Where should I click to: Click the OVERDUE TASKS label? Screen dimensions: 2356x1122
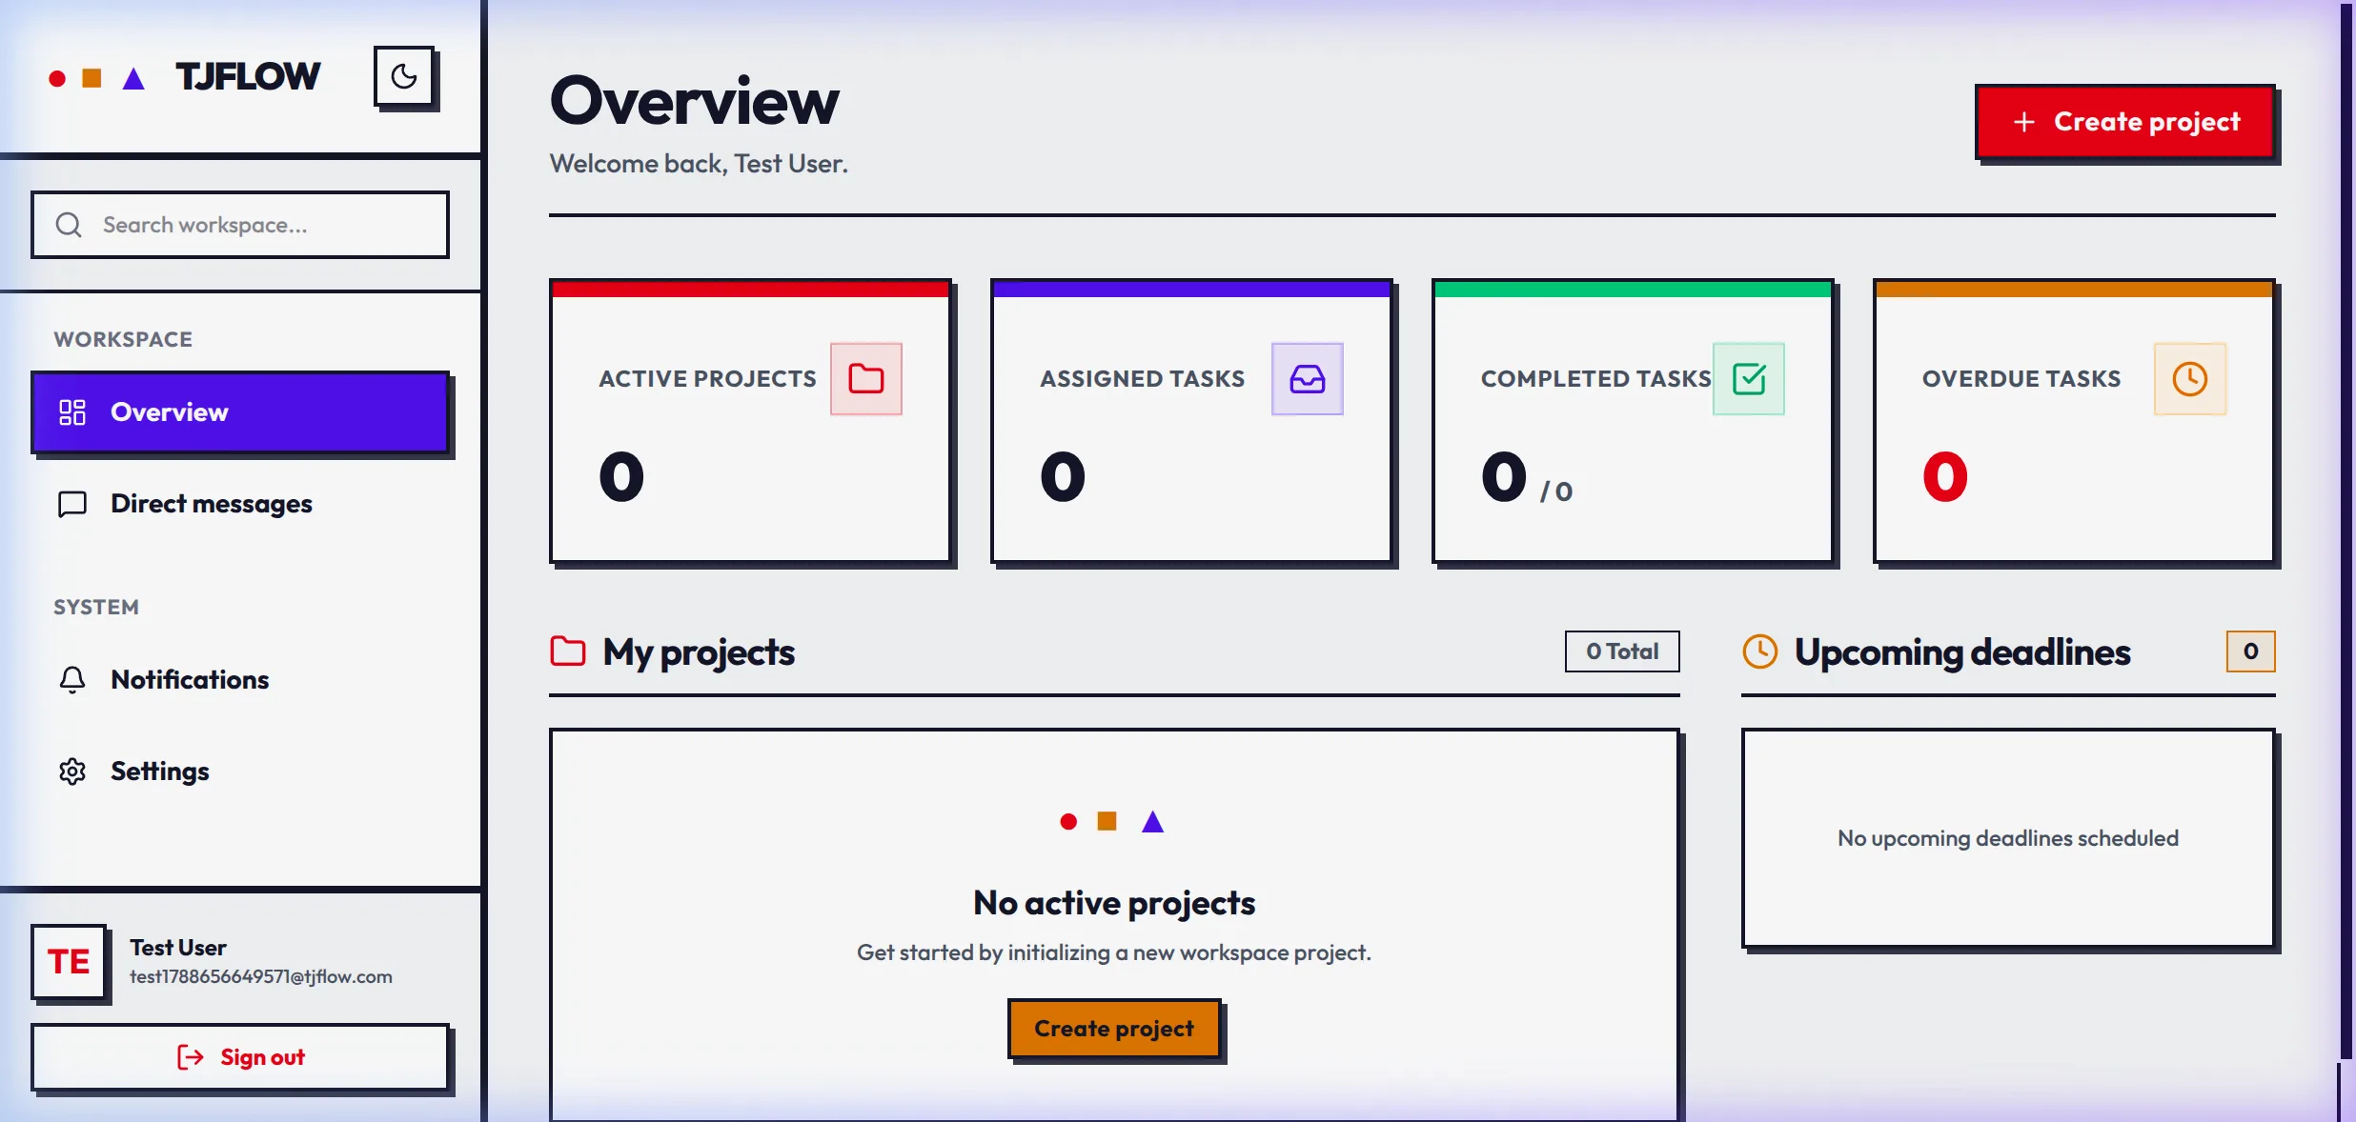coord(2021,379)
